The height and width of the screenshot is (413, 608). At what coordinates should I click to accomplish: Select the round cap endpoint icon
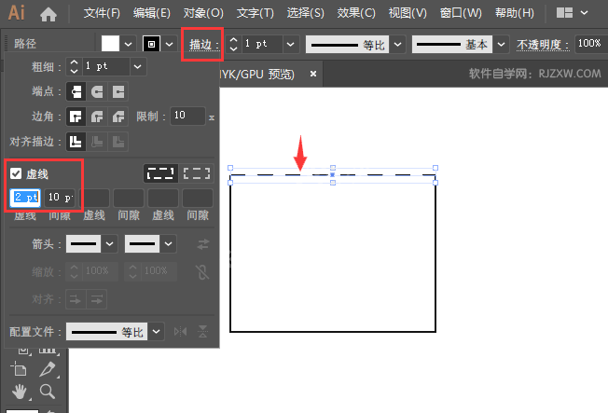97,92
